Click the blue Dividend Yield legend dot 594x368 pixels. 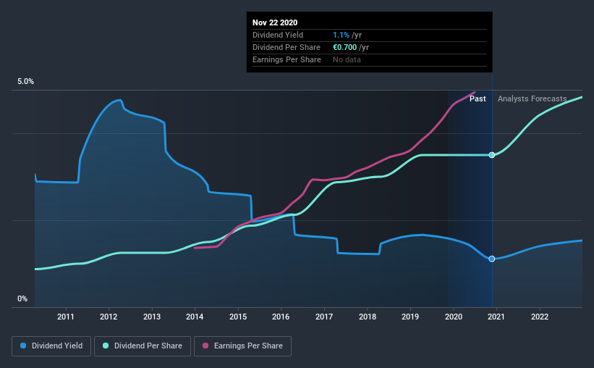click(23, 346)
